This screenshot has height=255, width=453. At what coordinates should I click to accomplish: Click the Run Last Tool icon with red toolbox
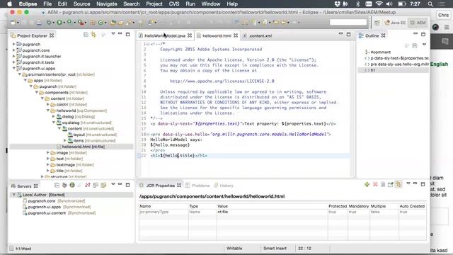pyautogui.click(x=81, y=22)
